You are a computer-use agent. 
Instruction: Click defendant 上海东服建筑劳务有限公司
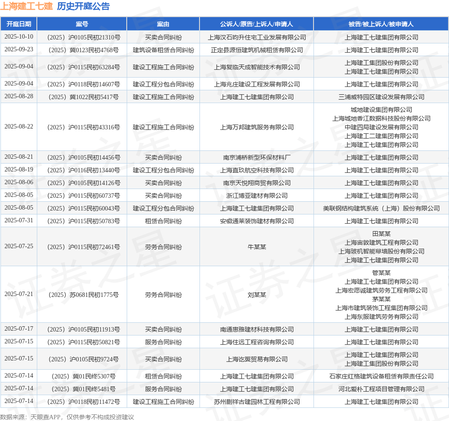pos(381,317)
